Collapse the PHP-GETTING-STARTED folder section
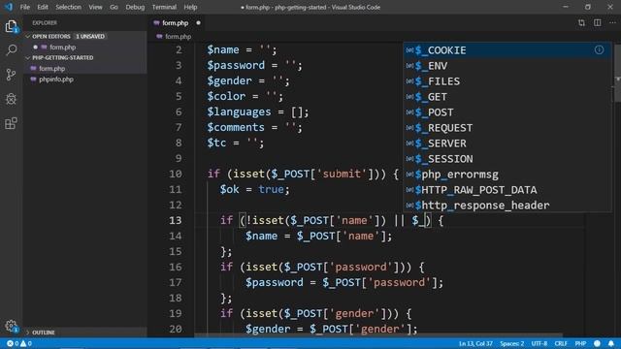 pyautogui.click(x=28, y=58)
